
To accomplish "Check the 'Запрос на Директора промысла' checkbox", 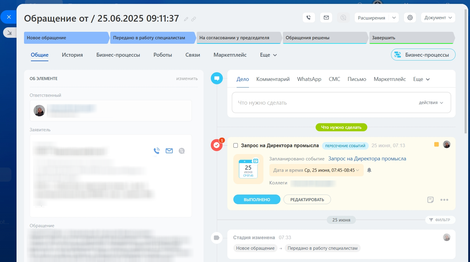I will point(236,145).
